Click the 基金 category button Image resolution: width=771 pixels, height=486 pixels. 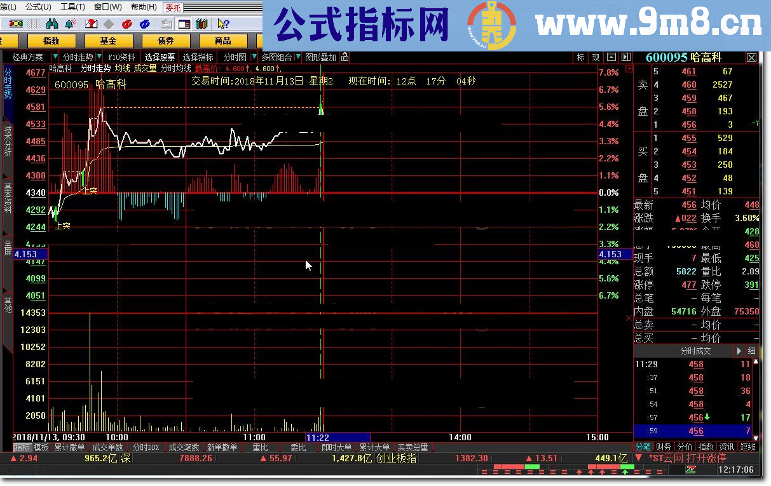point(109,41)
